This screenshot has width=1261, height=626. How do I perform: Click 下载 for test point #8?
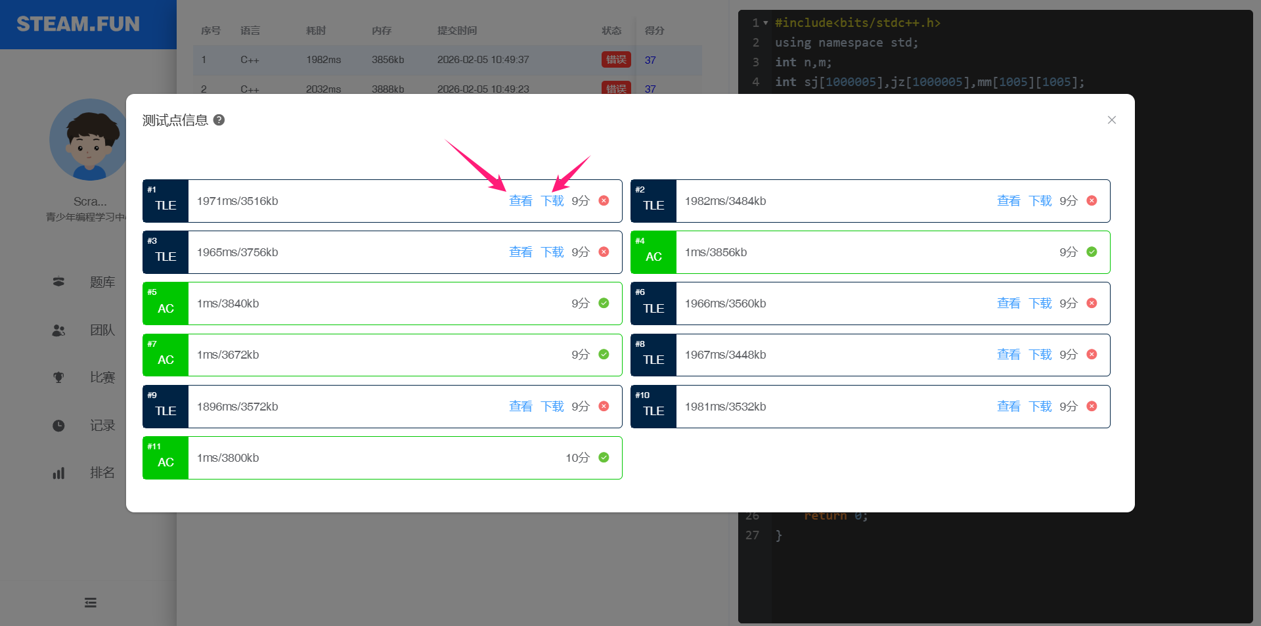coord(1040,355)
